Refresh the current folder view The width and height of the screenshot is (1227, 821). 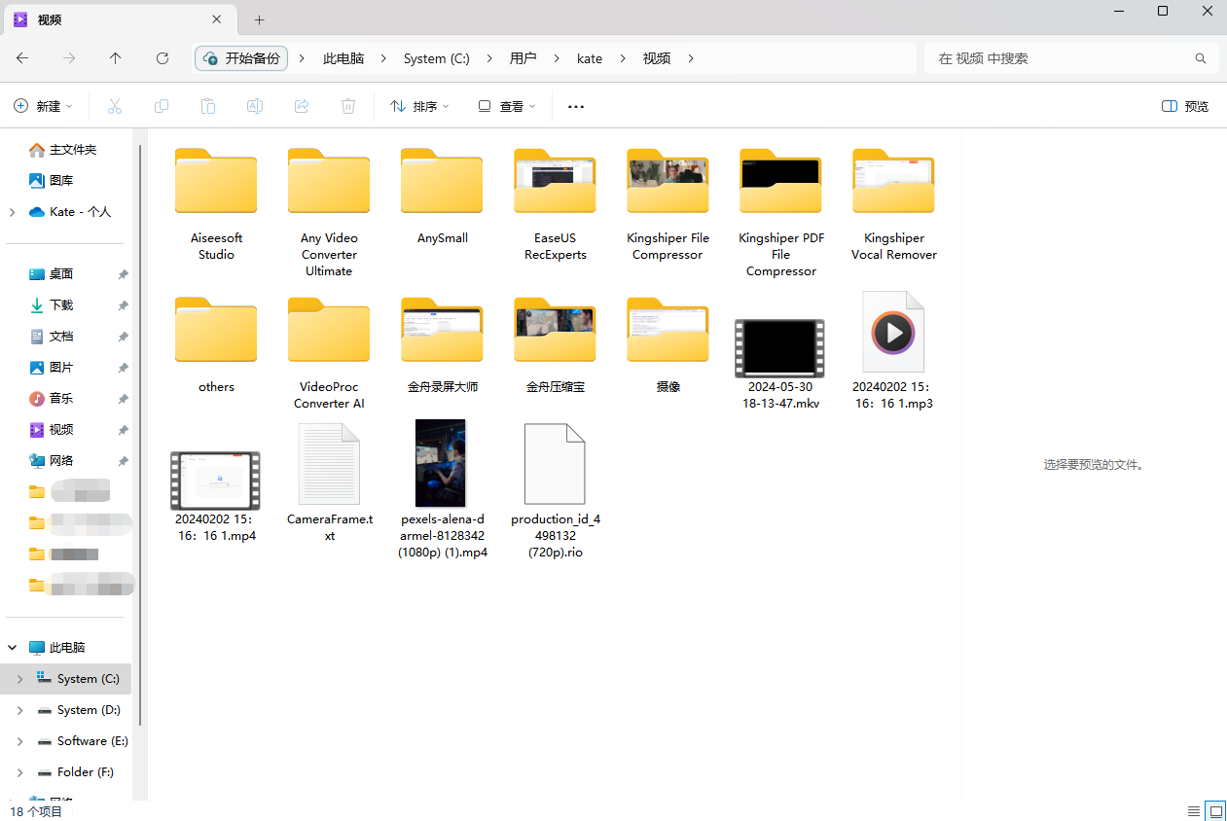click(x=162, y=58)
